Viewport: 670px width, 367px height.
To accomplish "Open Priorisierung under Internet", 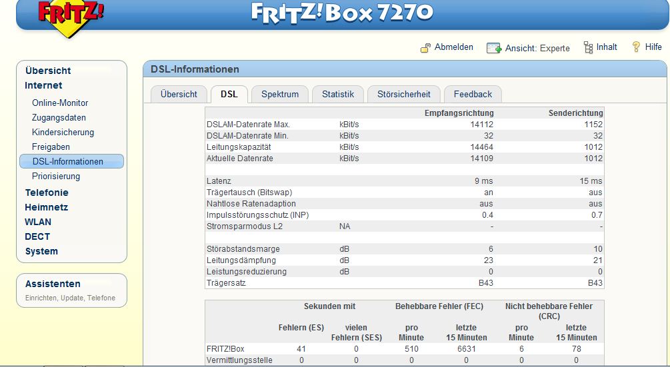I will 56,177.
